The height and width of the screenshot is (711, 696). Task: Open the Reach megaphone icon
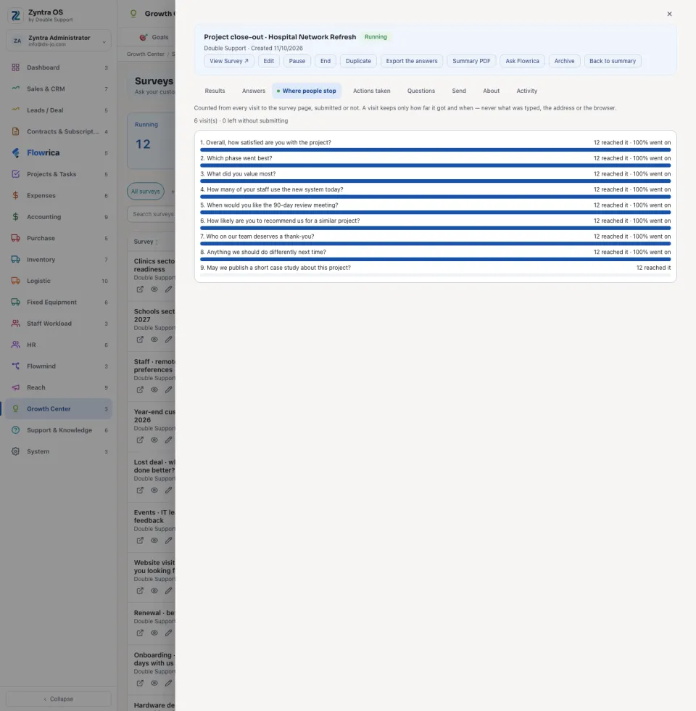pos(15,387)
